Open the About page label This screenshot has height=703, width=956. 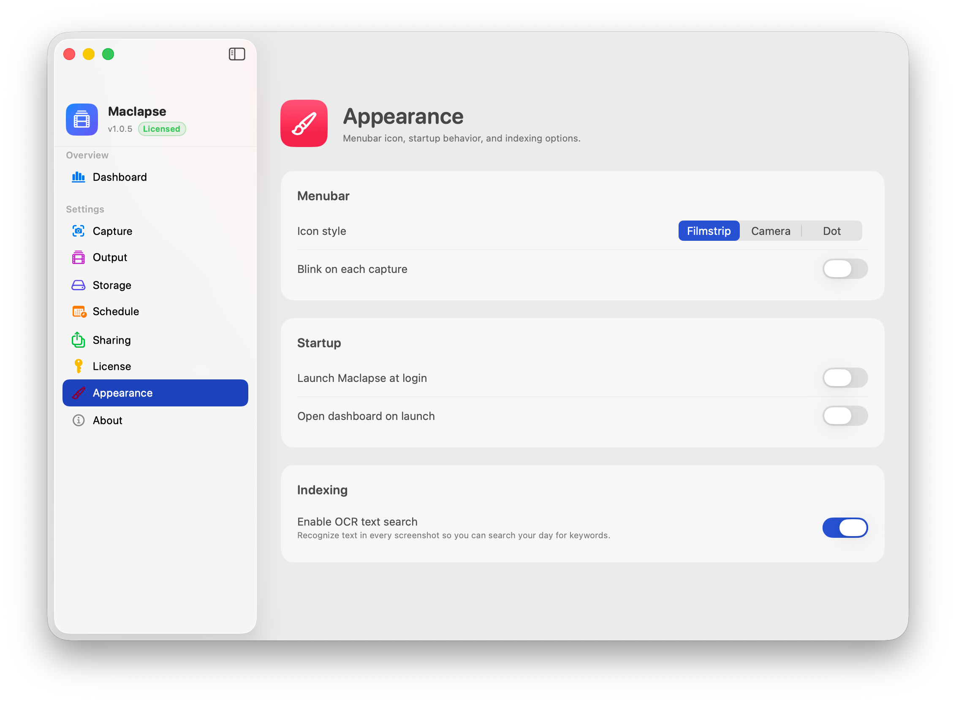tap(107, 420)
